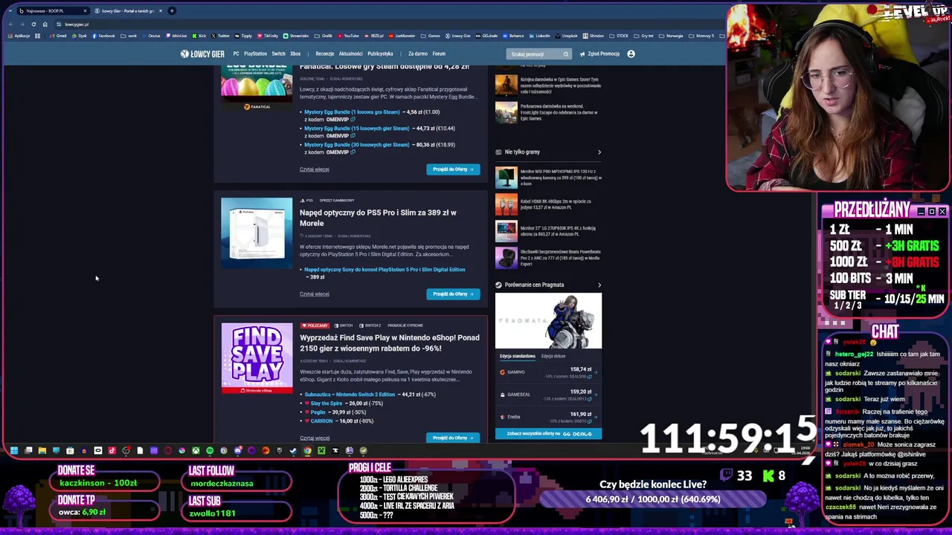Go to Nintendo eShop sale offer button
Image resolution: width=952 pixels, height=535 pixels.
coord(453,438)
